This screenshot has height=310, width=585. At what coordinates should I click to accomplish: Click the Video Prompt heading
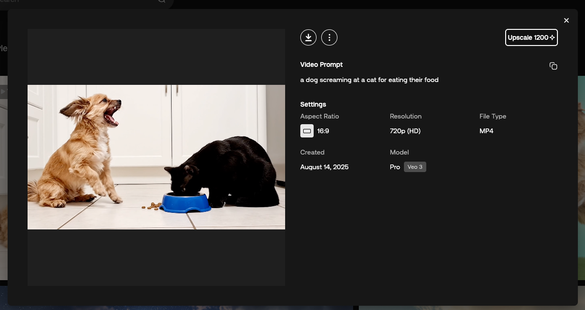[321, 64]
